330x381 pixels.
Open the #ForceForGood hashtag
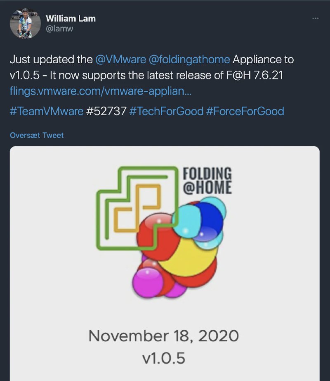pos(245,111)
